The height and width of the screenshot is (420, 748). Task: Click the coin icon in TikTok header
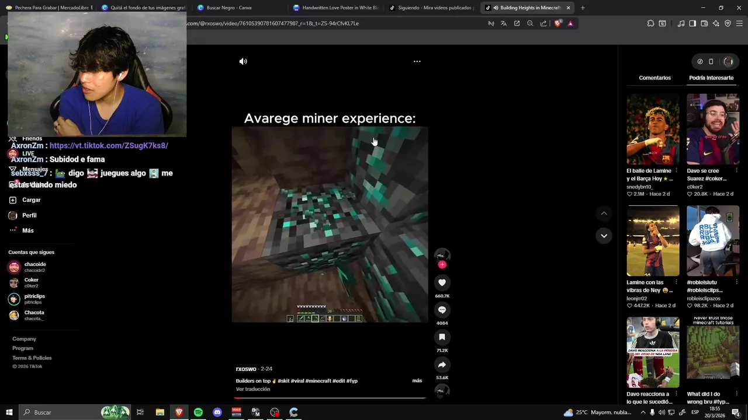tap(700, 61)
